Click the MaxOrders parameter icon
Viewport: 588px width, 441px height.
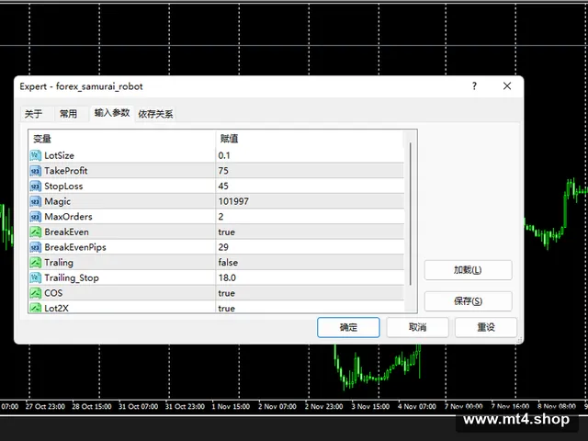tap(35, 217)
